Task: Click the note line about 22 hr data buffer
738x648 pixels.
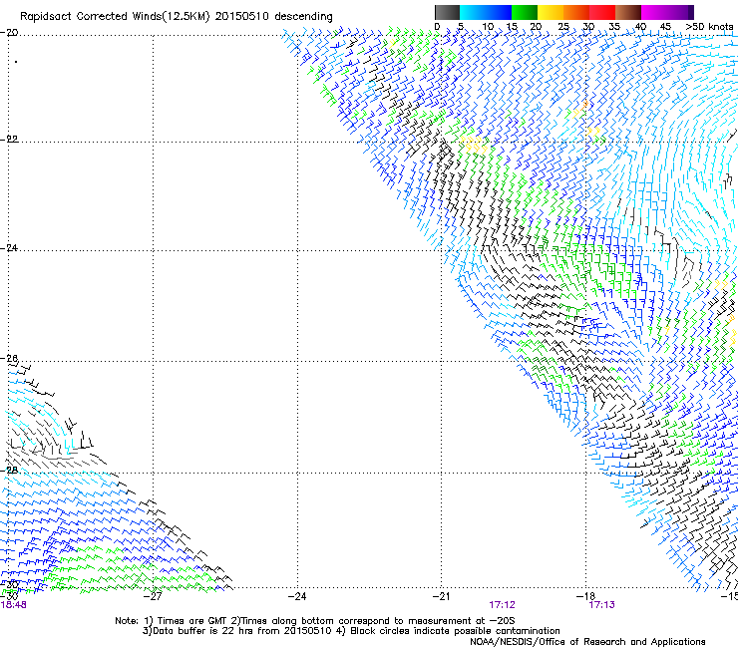Action: point(351,631)
